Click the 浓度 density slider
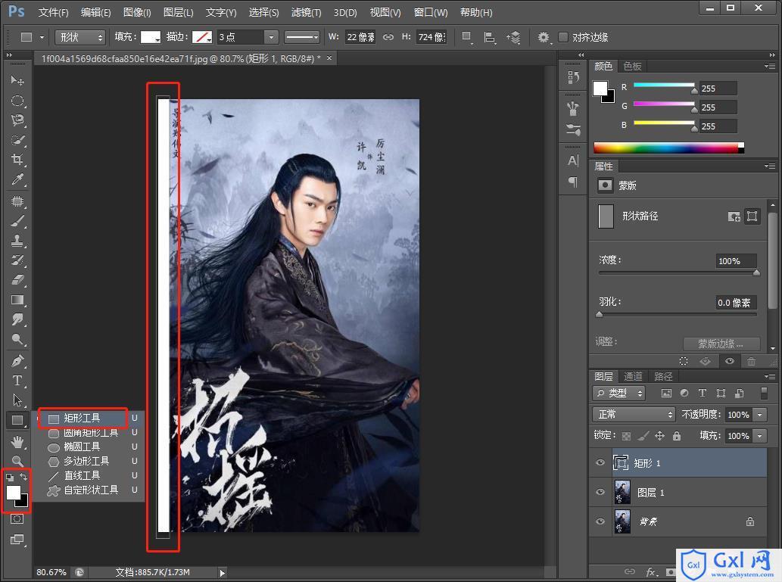The width and height of the screenshot is (782, 582). coord(678,272)
